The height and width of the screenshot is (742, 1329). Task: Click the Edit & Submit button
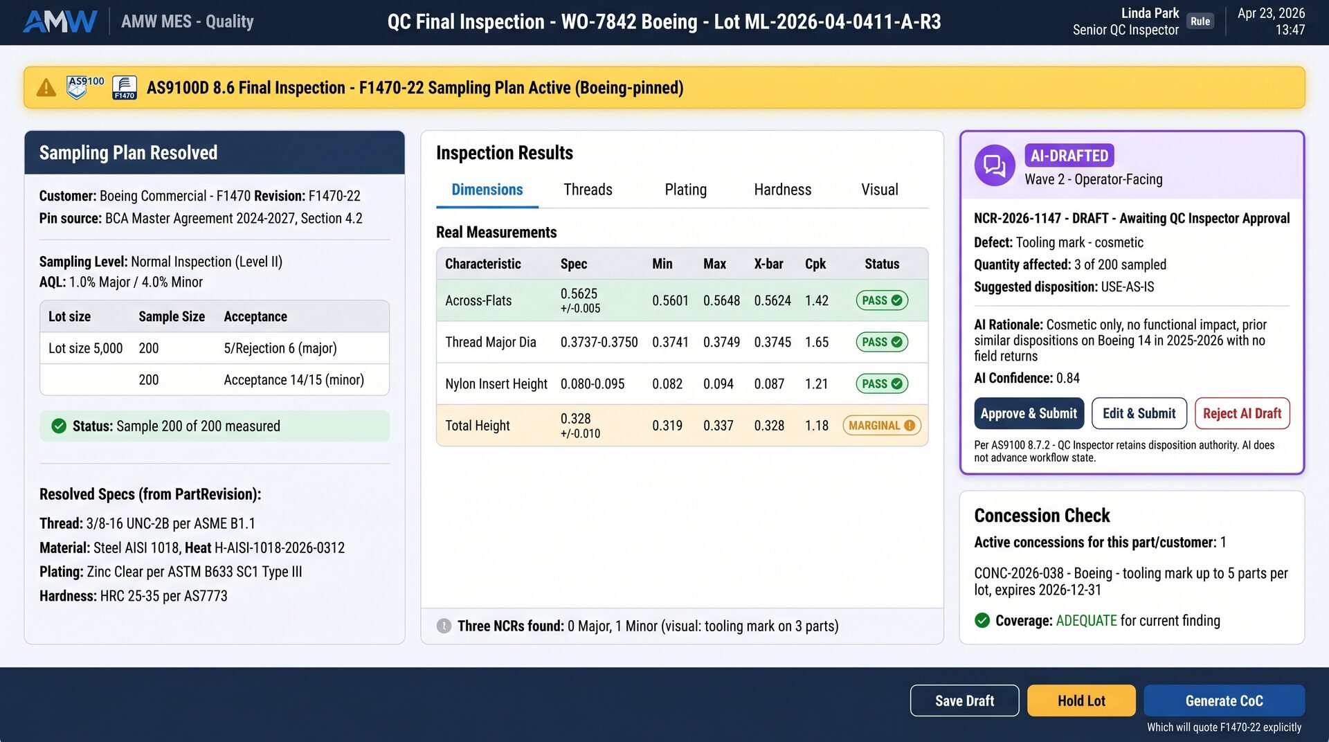pyautogui.click(x=1139, y=413)
